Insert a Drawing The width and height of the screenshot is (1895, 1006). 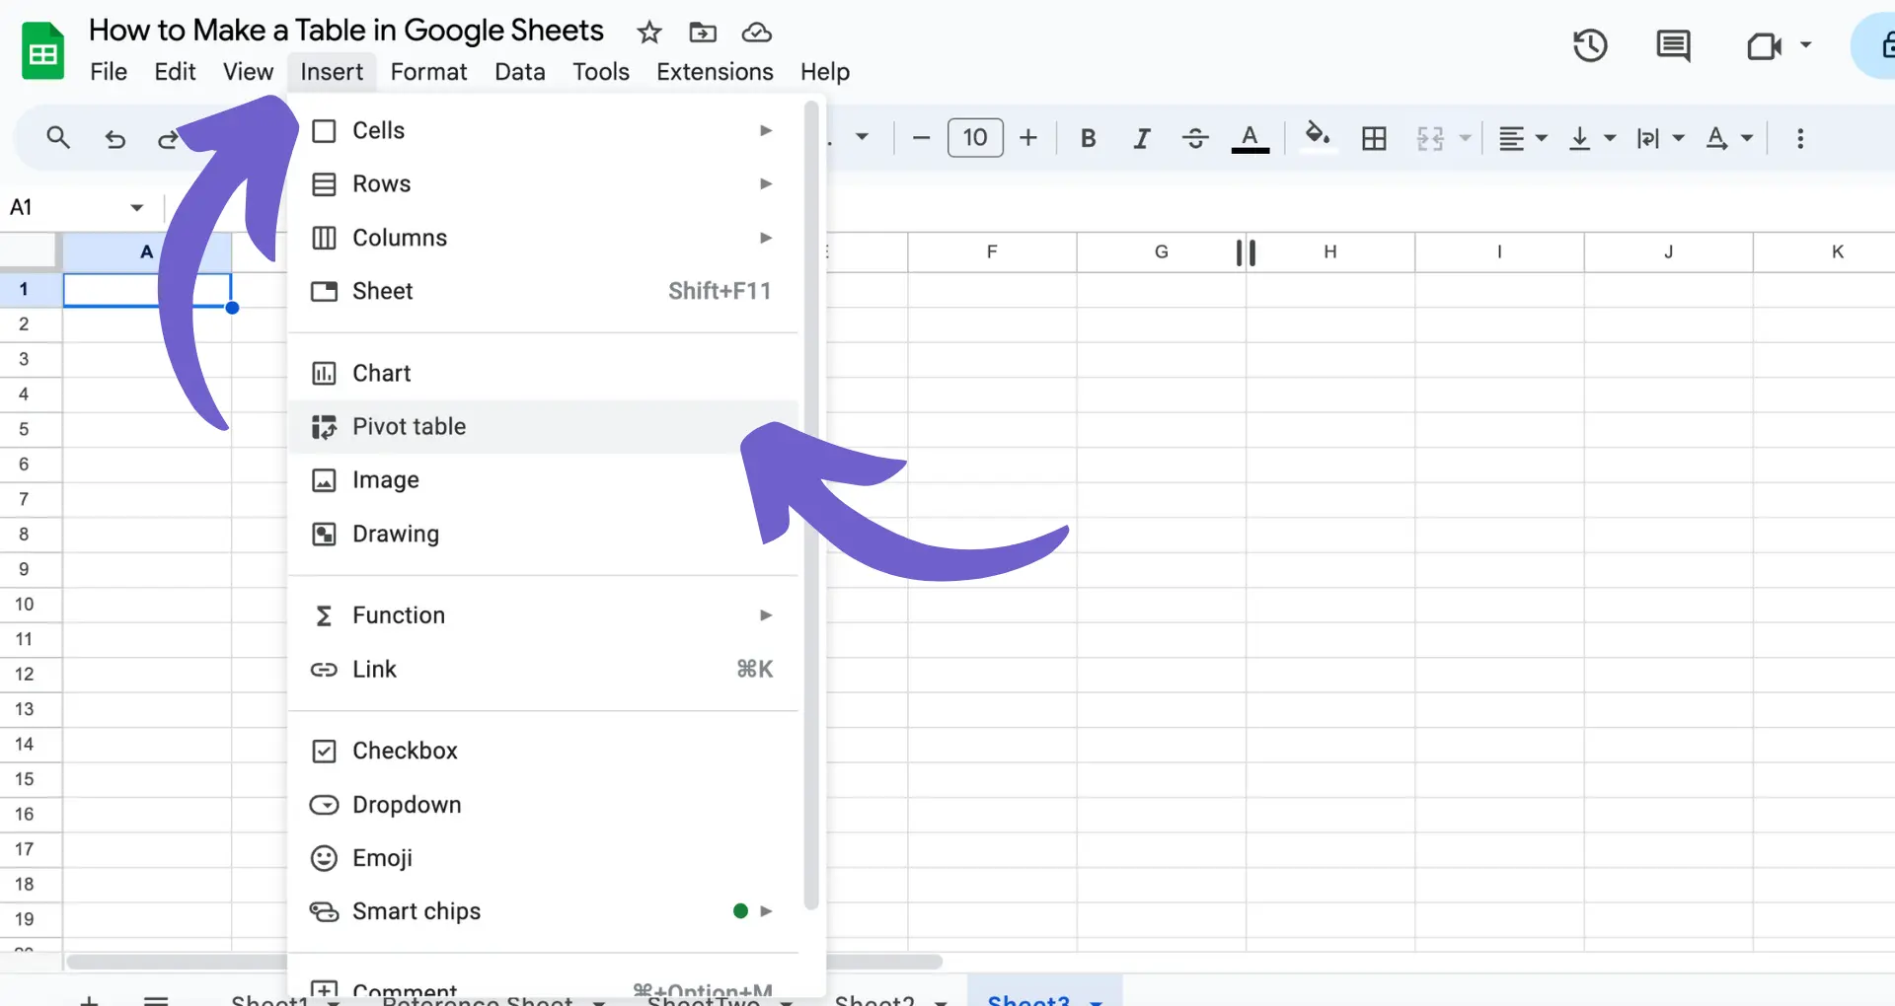tap(543, 534)
